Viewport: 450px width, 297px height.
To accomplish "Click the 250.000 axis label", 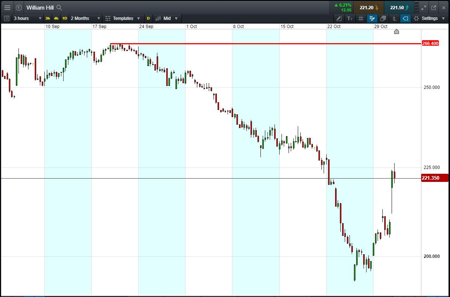I will pyautogui.click(x=431, y=87).
